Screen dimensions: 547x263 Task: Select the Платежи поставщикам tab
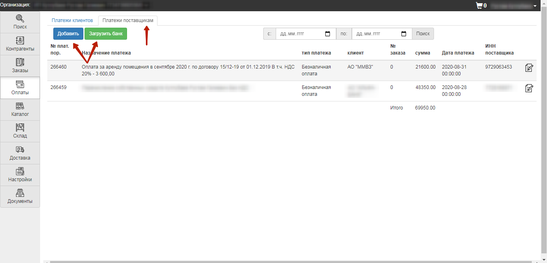(x=128, y=20)
